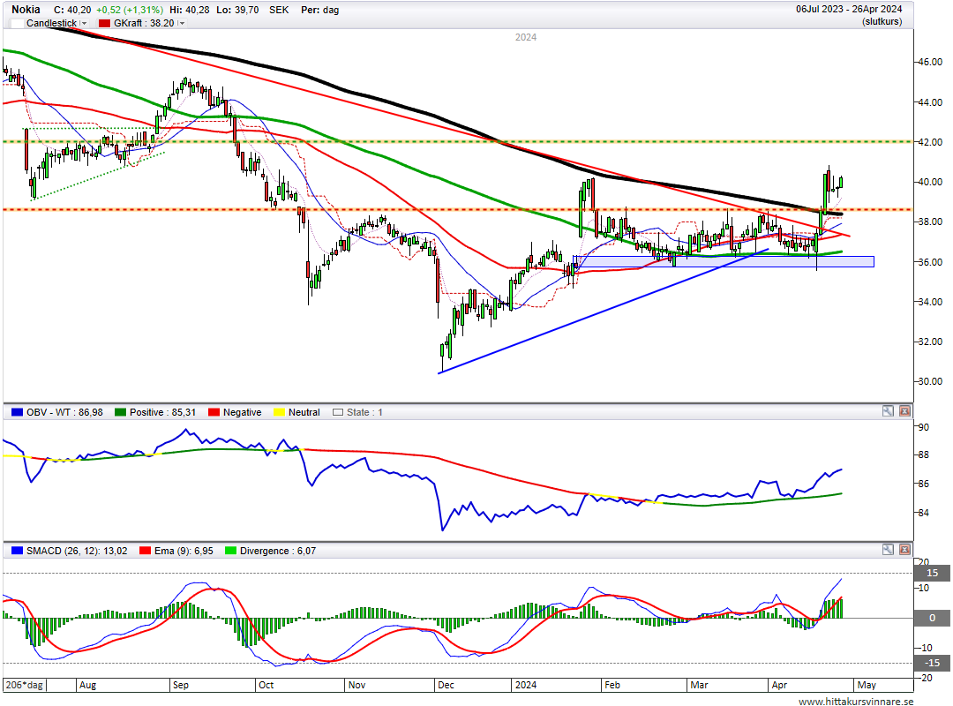
Task: Close the OBV indicator panel
Action: (x=905, y=411)
